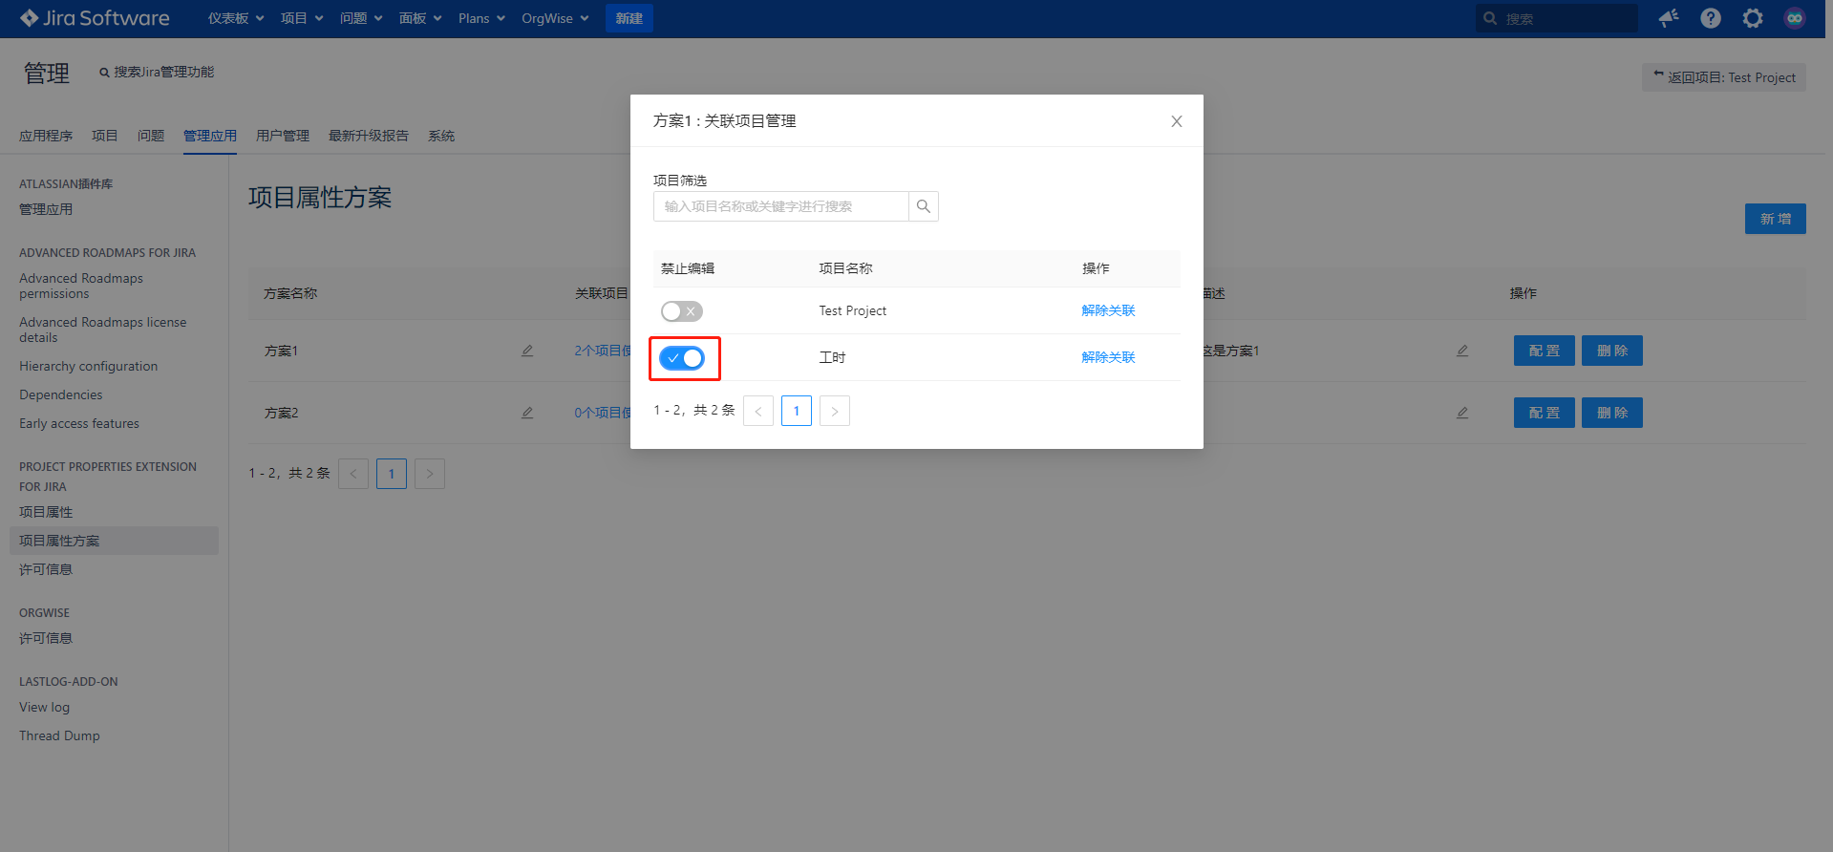Click 解除关联 link for 工时
Screen dimensions: 1833x852
tap(1108, 357)
